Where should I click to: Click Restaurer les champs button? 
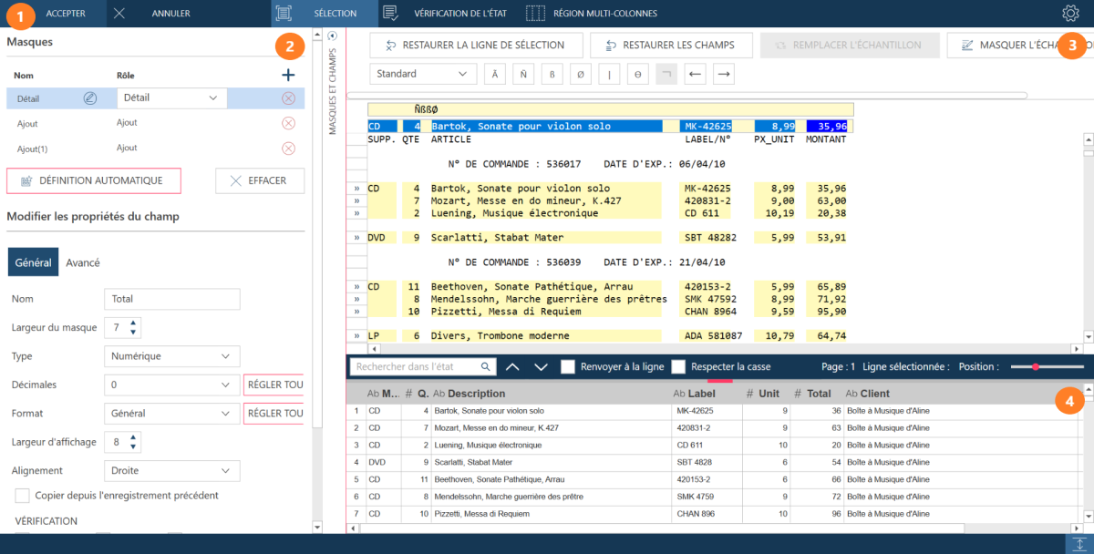[670, 45]
